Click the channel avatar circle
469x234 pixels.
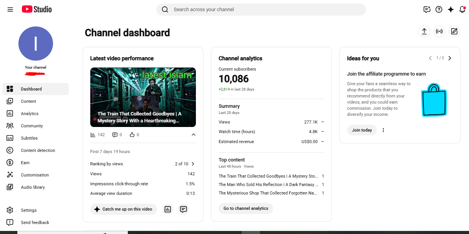point(36,44)
